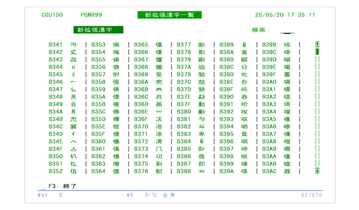Click the kanji character beside B350
The image size is (359, 210).
74,157
